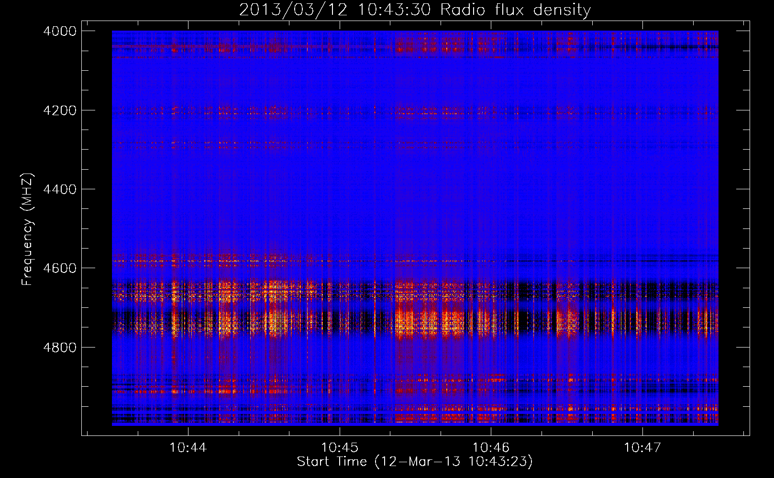This screenshot has height=478, width=774.
Task: Click the 'Start Time (12-Mar-13 10:43:23)' axis title
Action: (415, 462)
